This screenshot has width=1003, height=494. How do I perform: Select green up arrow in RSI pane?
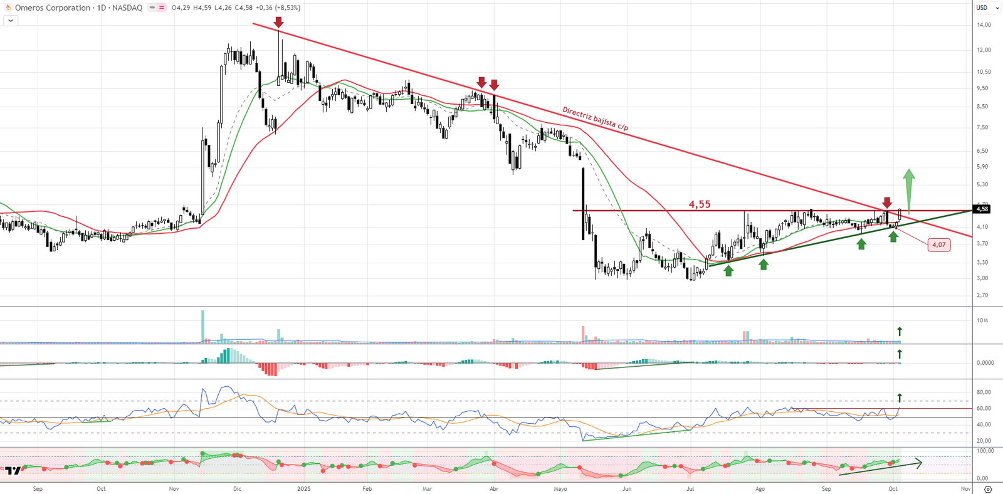click(x=900, y=397)
